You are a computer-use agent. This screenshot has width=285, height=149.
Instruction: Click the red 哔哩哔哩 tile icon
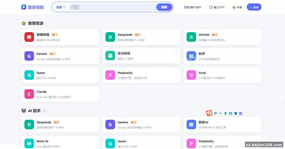(x=29, y=37)
